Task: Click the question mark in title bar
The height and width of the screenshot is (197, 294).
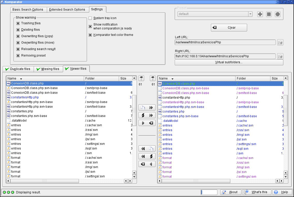Action: click(x=281, y=2)
